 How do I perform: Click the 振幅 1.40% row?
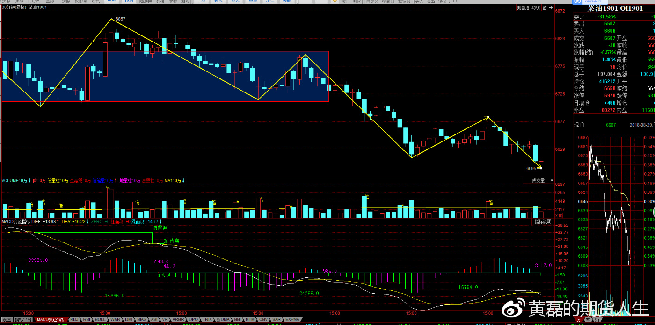pos(594,59)
